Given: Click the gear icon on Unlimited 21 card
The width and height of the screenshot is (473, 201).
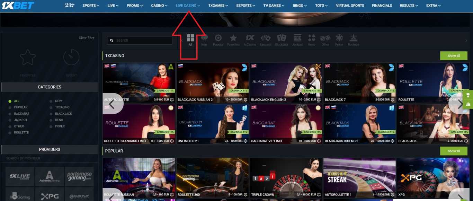Looking at the screenshot, I should click(x=246, y=141).
